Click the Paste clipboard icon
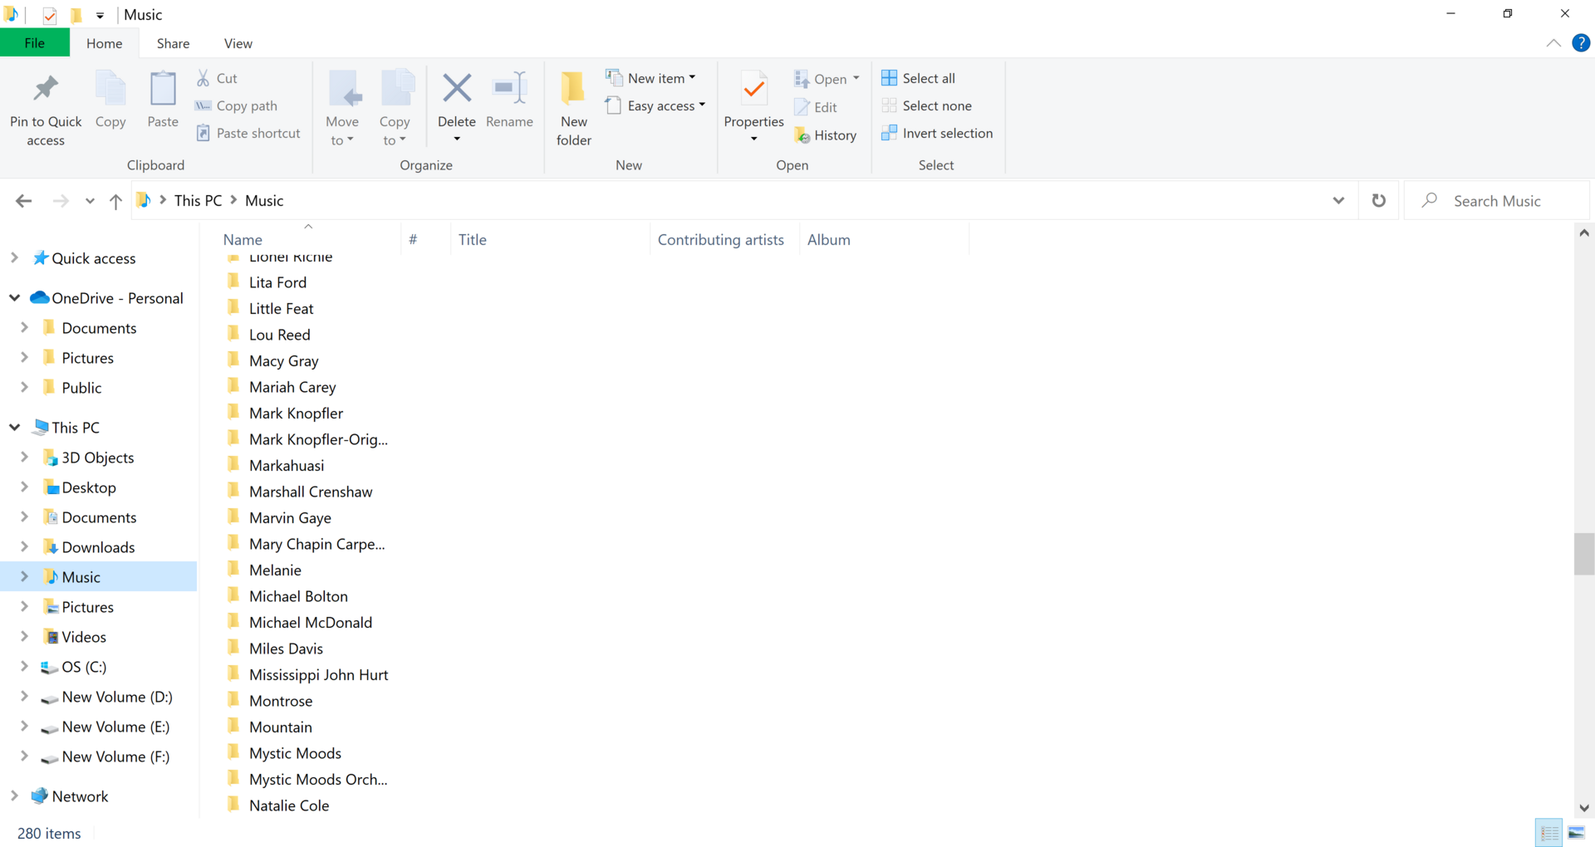Screen dimensions: 1595x847 tap(163, 89)
